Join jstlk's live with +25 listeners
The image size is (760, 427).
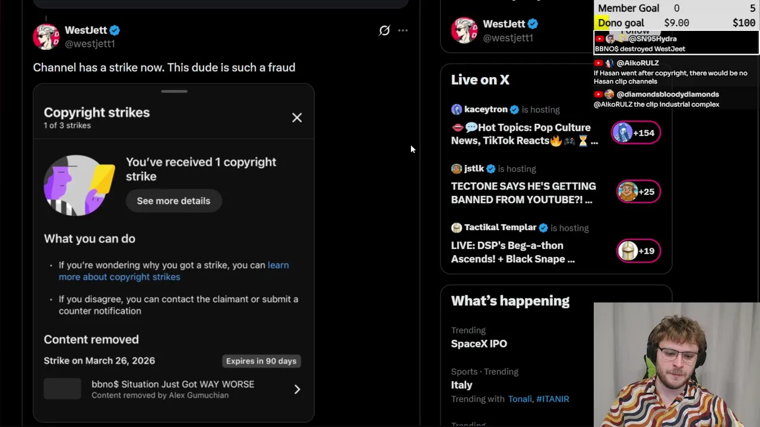(x=638, y=192)
